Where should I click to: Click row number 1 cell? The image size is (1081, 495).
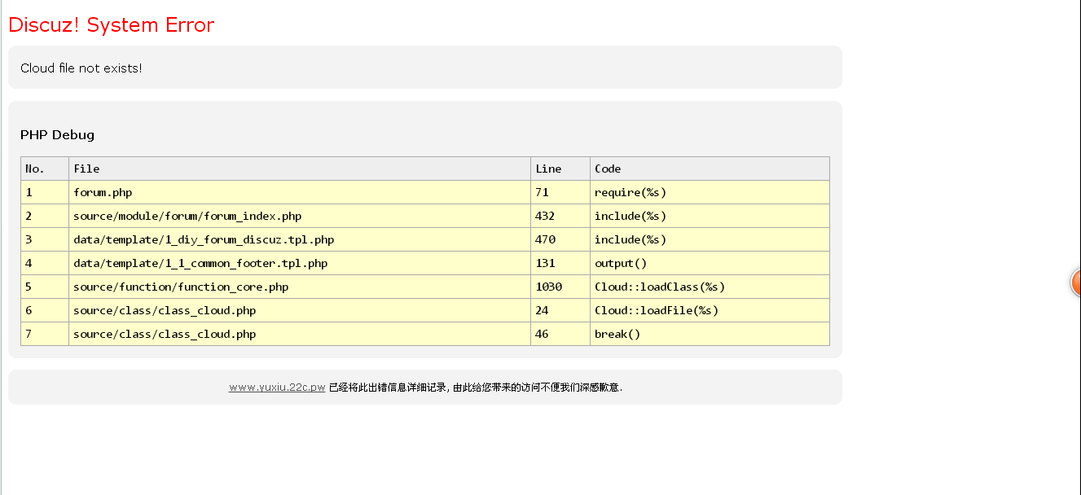point(45,192)
